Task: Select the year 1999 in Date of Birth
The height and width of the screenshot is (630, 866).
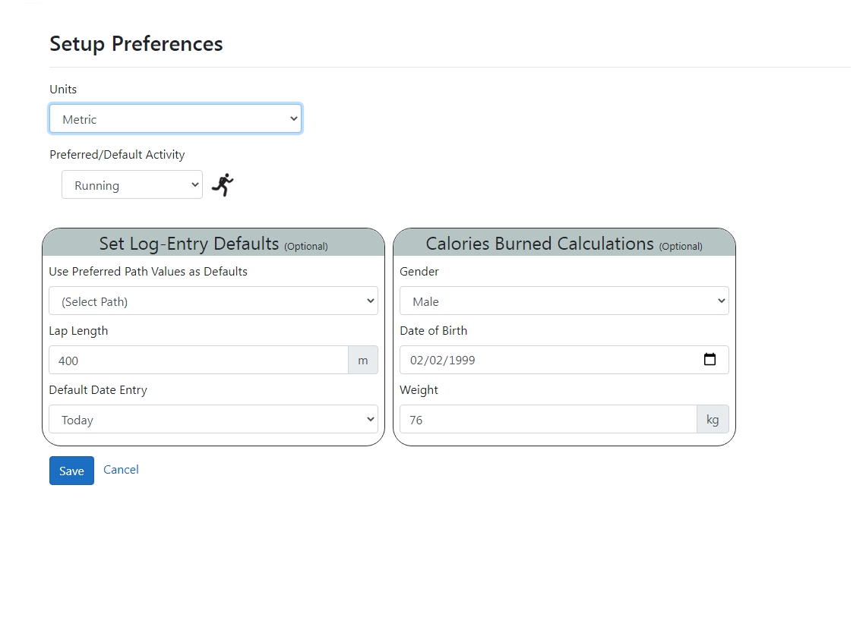Action: (461, 361)
